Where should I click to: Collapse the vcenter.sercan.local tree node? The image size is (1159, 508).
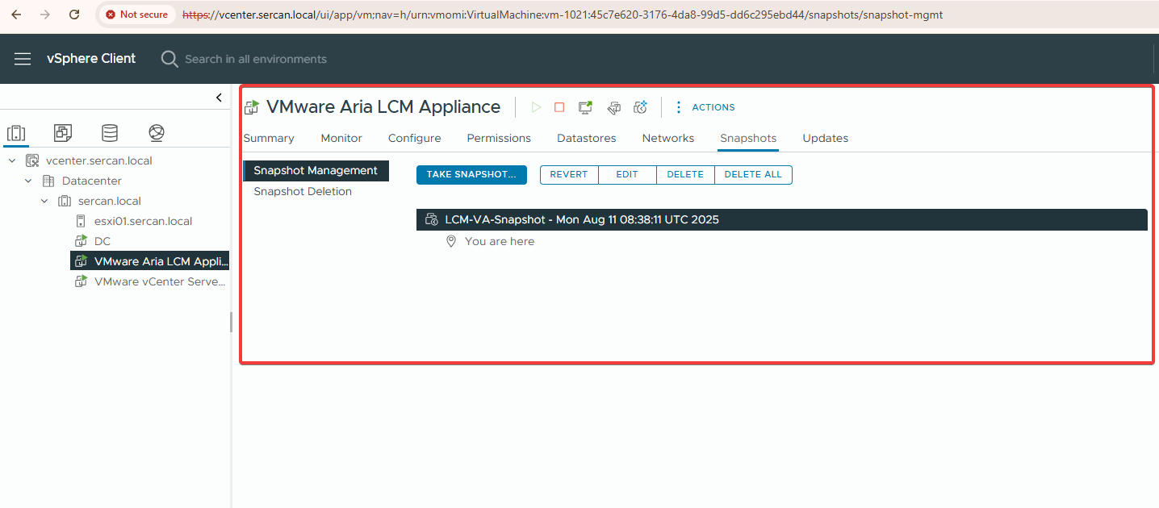click(12, 160)
